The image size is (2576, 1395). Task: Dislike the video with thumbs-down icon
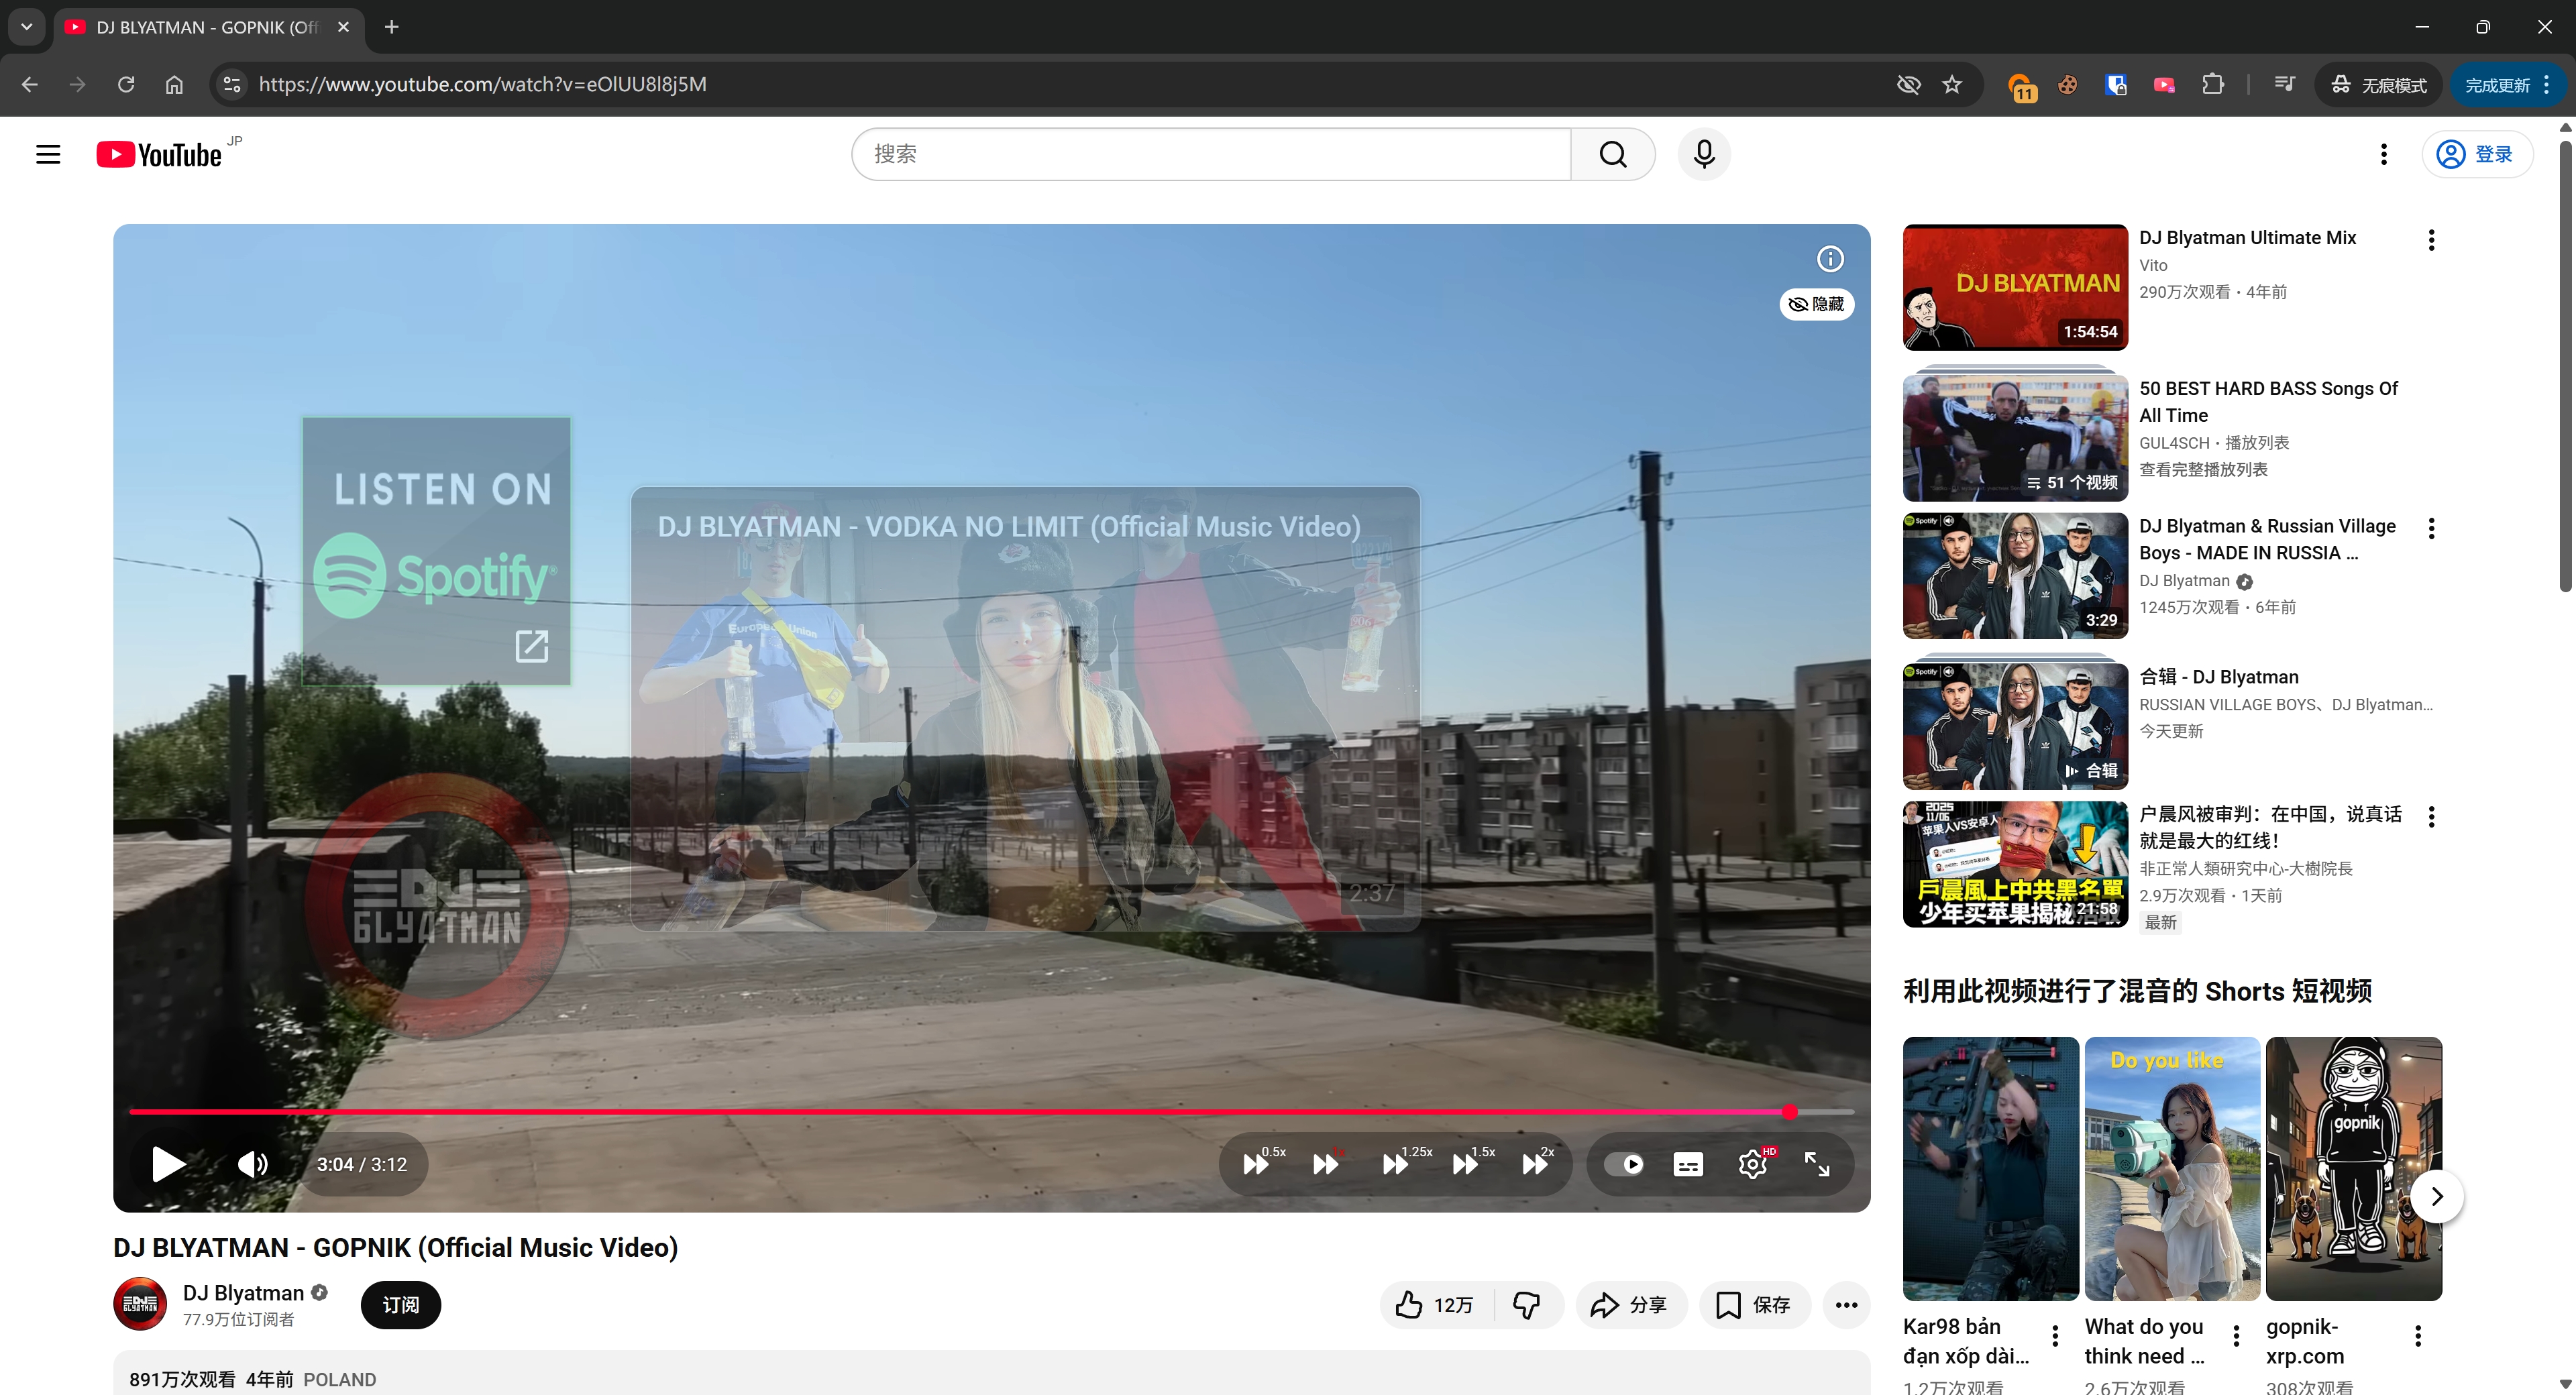pos(1527,1305)
